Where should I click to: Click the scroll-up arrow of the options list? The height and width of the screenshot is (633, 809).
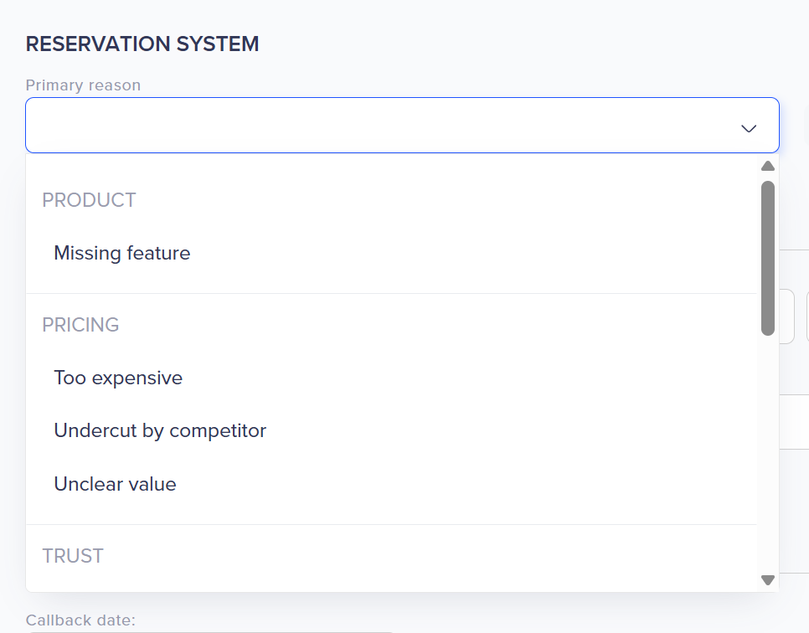pyautogui.click(x=767, y=166)
